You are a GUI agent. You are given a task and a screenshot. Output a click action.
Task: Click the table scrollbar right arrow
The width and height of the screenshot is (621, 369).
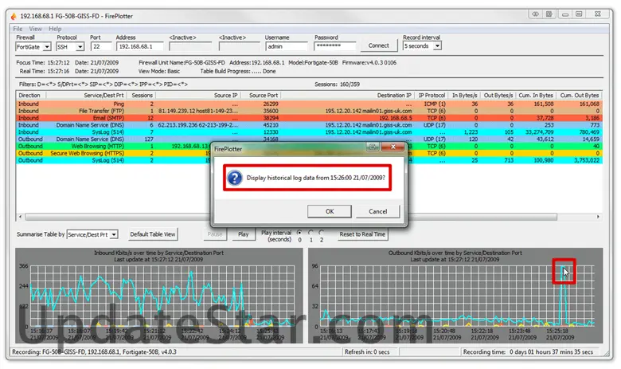tap(598, 217)
